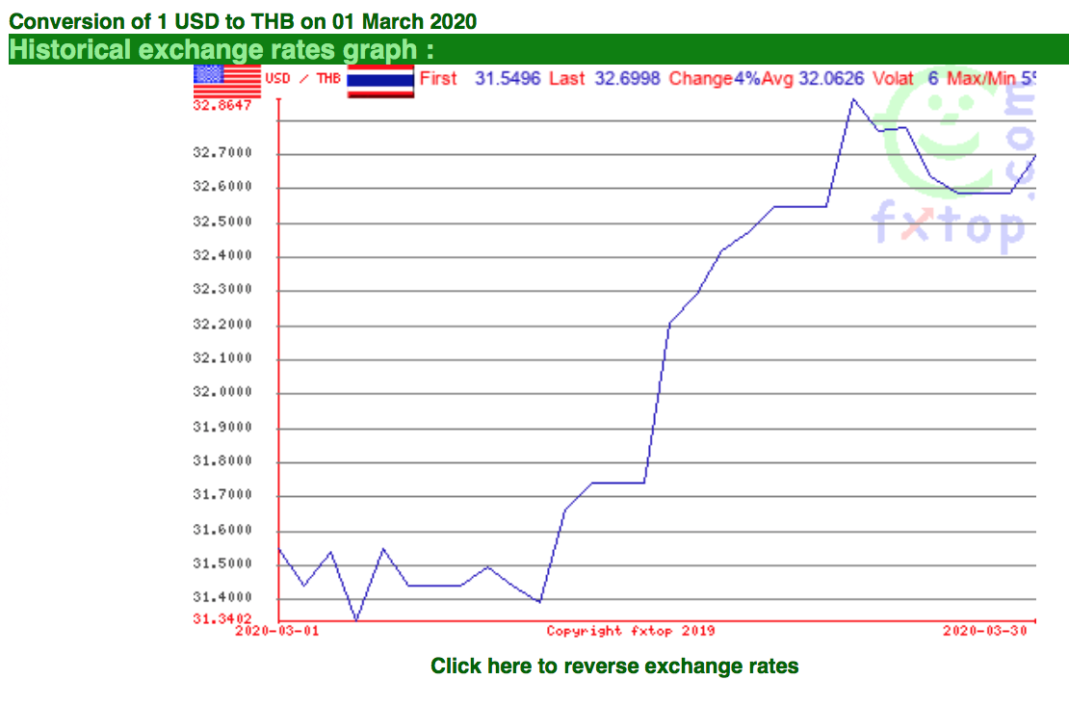Click the chart's minimum value 31.3402 label
This screenshot has height=706, width=1069.
(x=222, y=618)
